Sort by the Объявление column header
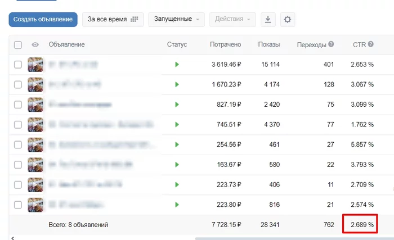 [x=66, y=44]
